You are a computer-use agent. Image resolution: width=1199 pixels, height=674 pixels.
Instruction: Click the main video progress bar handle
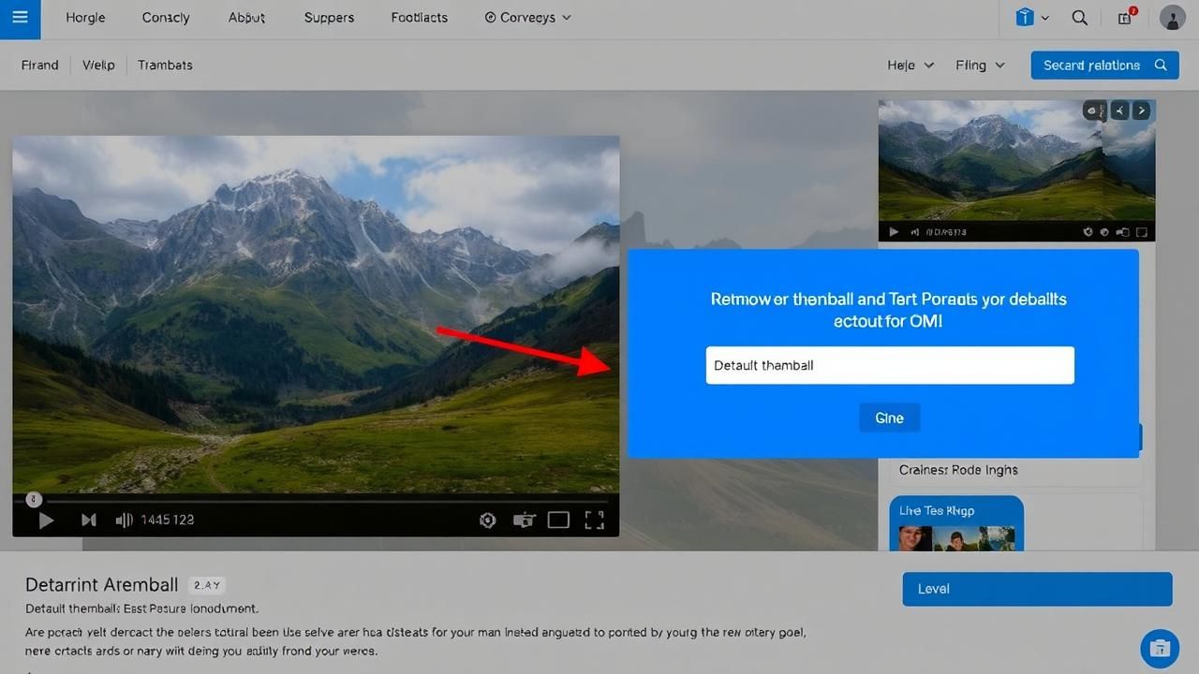[34, 500]
